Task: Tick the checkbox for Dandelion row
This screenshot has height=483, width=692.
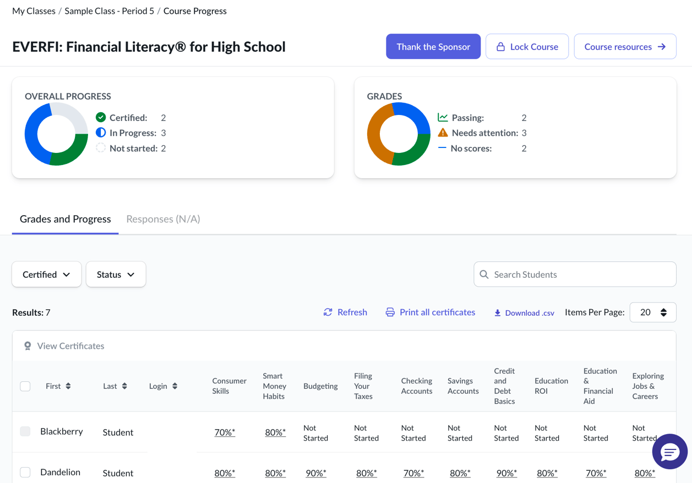Action: pos(25,472)
